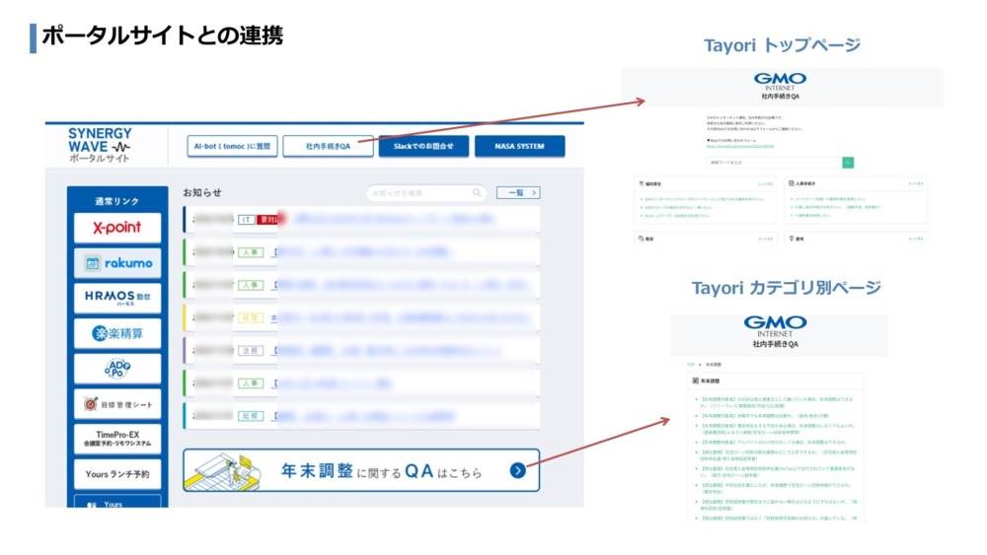Open the news row tagged 法務
The image size is (987, 555).
(x=361, y=350)
